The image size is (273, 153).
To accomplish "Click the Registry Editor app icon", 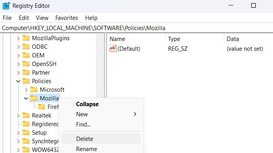I will pos(6,5).
